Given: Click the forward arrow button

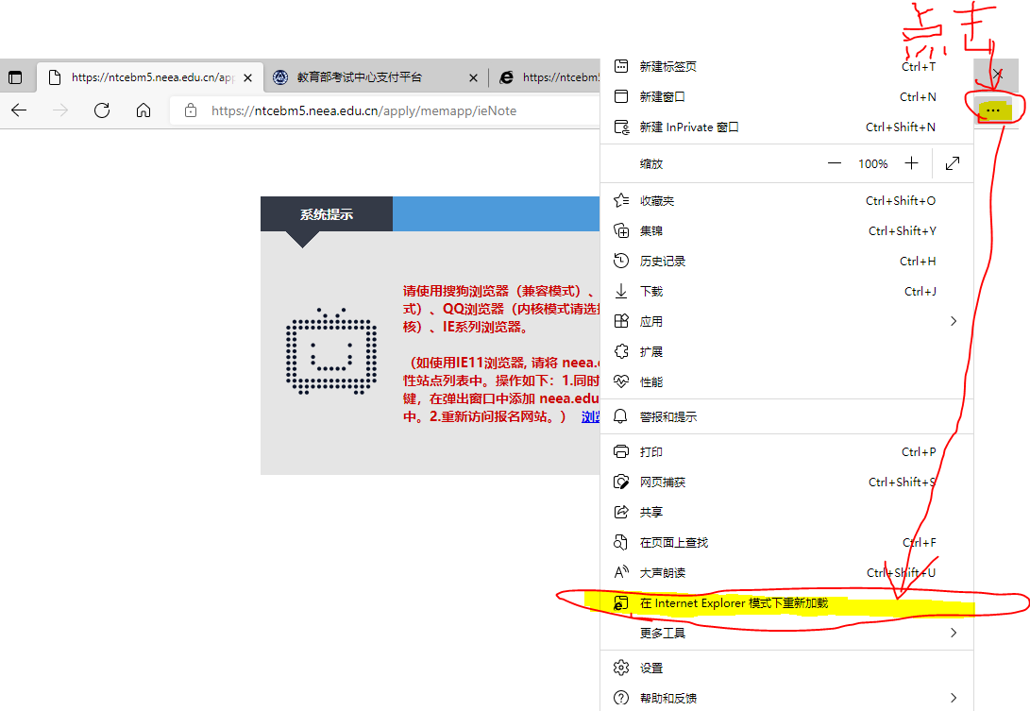Looking at the screenshot, I should pyautogui.click(x=60, y=110).
